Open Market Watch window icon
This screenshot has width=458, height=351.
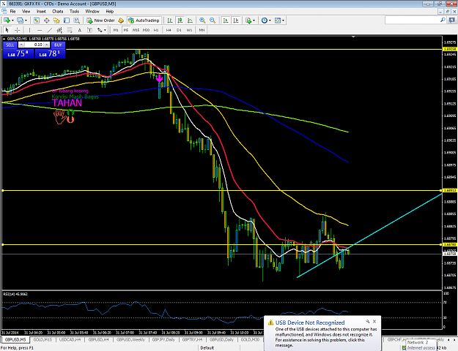click(36, 20)
